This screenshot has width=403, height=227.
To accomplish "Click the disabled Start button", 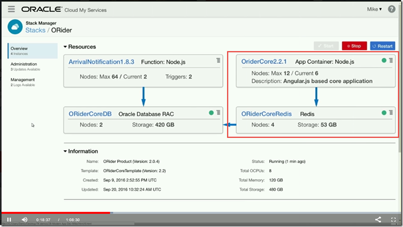I will tap(326, 46).
